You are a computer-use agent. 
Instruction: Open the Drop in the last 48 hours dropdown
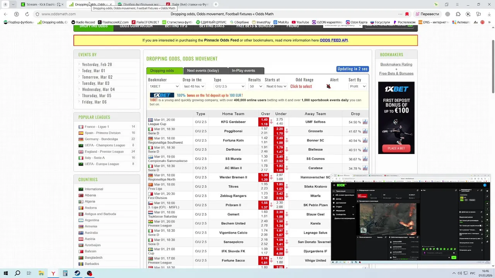pyautogui.click(x=194, y=86)
